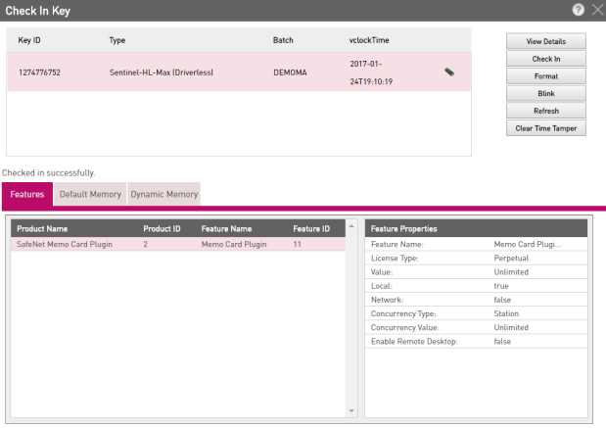The width and height of the screenshot is (606, 428).
Task: Click the Concurrency Value label
Action: coord(404,327)
